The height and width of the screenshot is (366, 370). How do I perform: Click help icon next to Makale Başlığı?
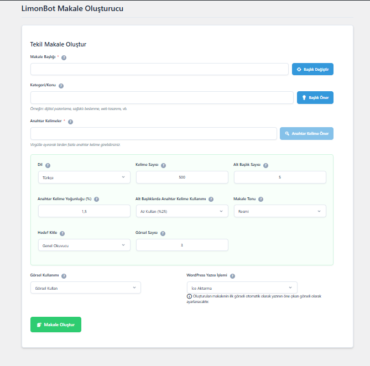pos(64,57)
